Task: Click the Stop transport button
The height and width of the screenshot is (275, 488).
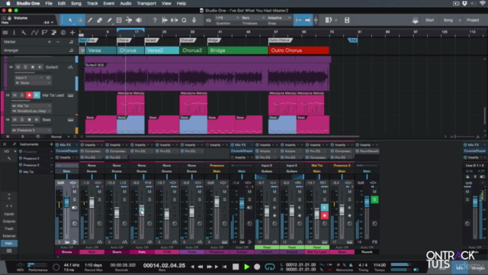Action: click(x=236, y=267)
